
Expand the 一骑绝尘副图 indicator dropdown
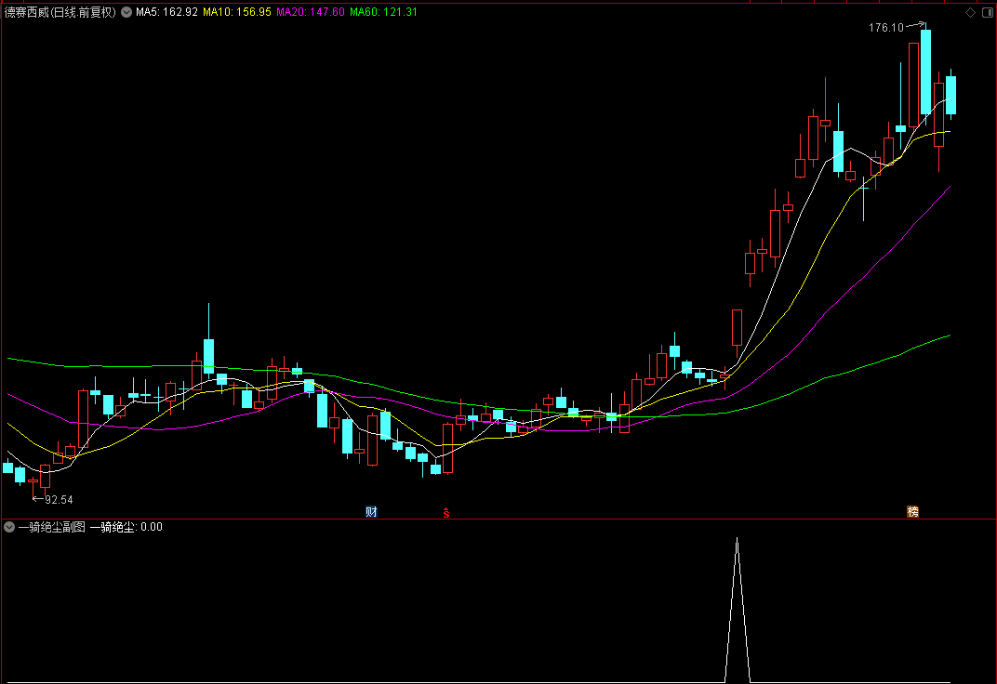click(9, 527)
